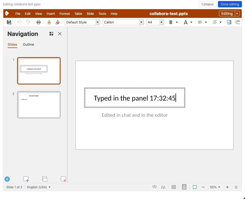Click the Done editing button

point(230,4)
